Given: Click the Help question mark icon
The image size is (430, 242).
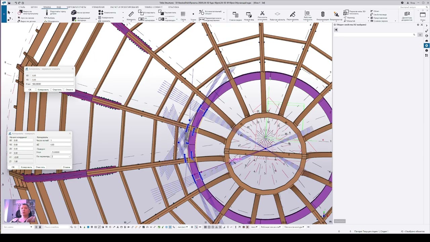Looking at the screenshot, I should point(402,3).
